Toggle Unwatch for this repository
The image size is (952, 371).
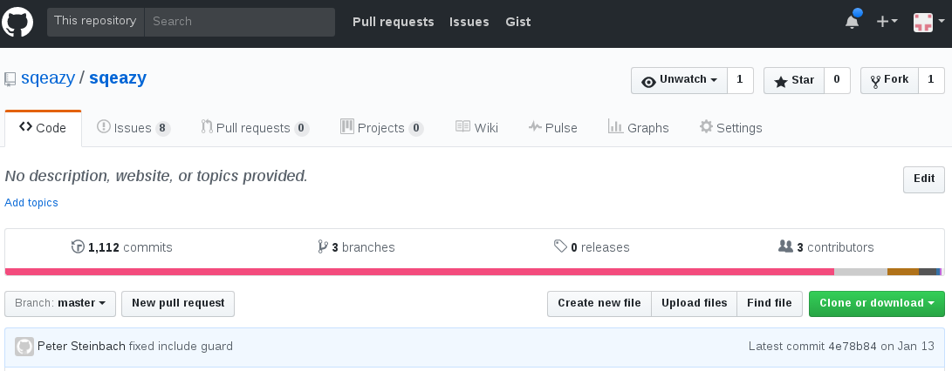click(680, 80)
